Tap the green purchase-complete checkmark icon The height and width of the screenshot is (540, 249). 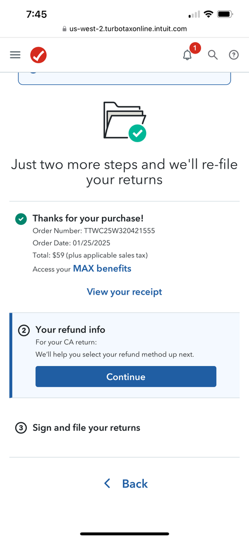pyautogui.click(x=21, y=219)
